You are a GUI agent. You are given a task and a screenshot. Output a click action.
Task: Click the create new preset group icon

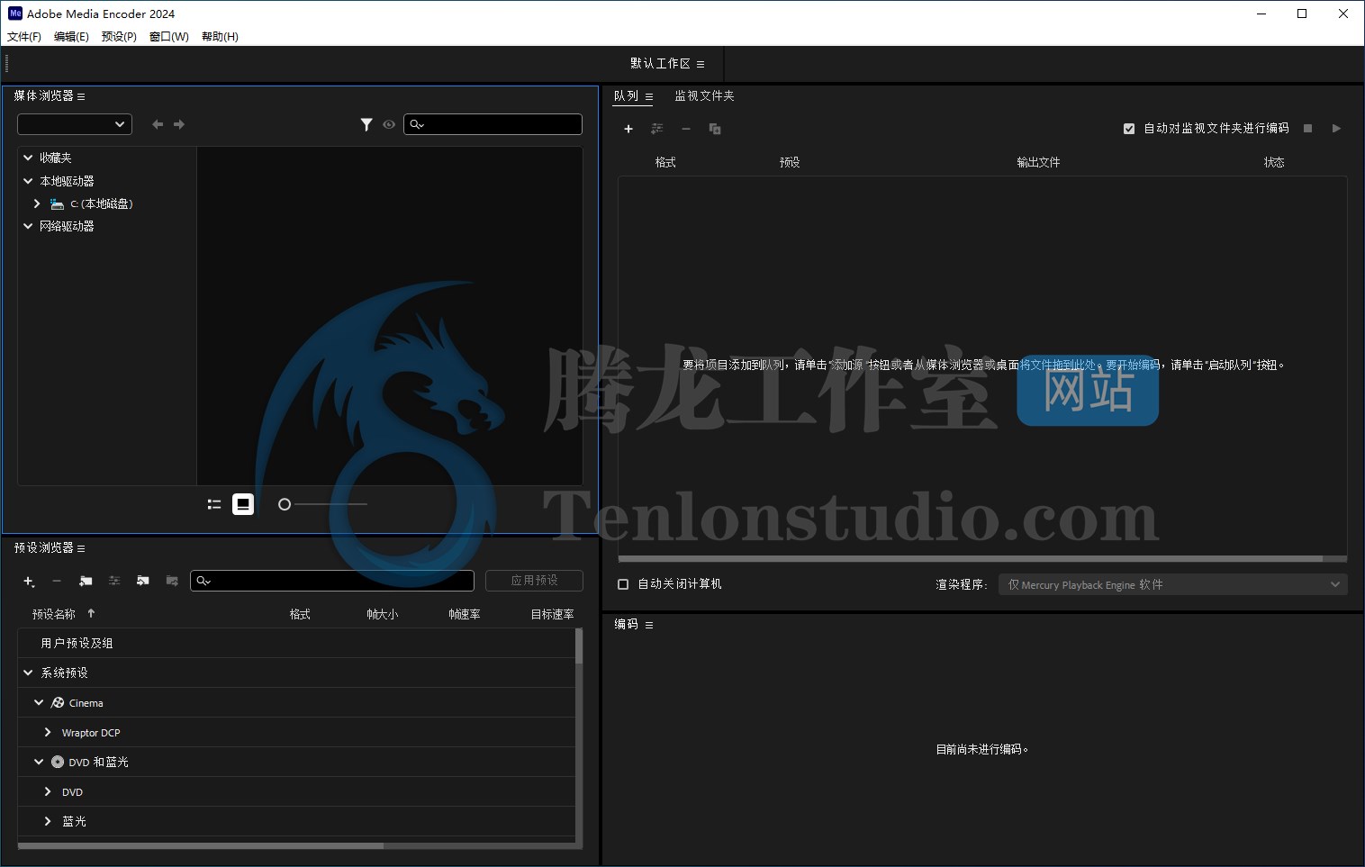coord(86,582)
